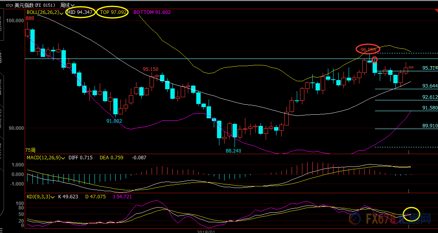Click the BOLL MID 94.347 value label
Image resolution: width=438 pixels, height=233 pixels.
point(81,13)
